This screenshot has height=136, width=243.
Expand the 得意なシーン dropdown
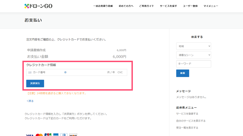193,55
